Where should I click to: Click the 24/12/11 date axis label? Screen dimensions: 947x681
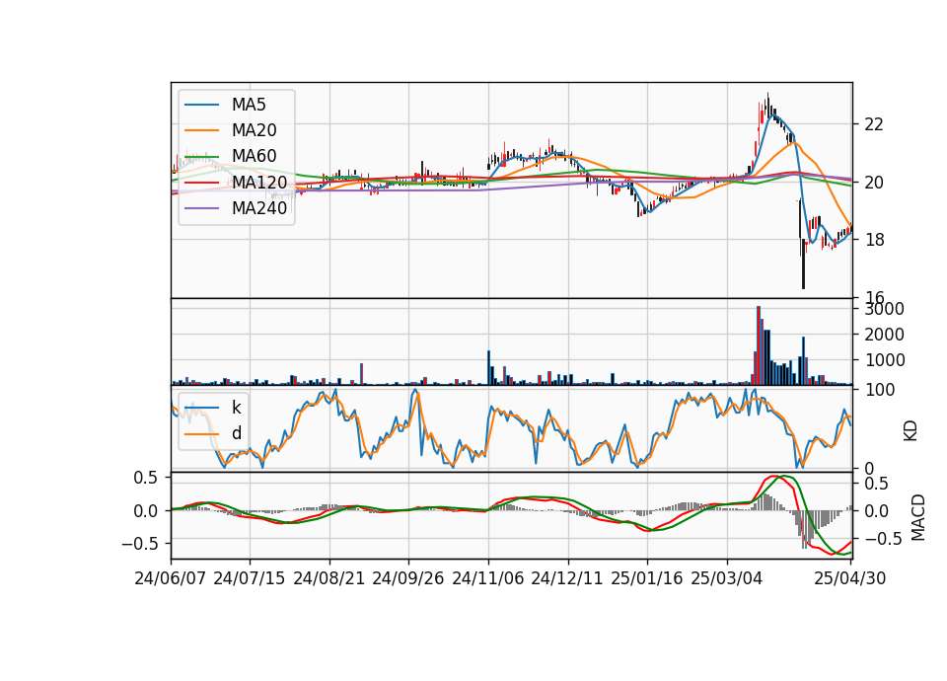click(567, 578)
